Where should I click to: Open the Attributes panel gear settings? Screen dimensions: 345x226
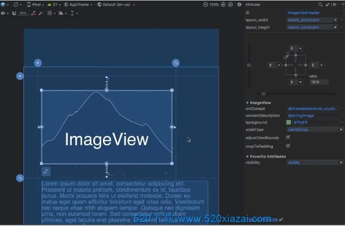(335, 4)
